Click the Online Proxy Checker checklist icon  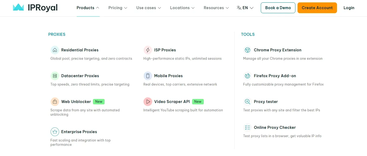point(247,127)
